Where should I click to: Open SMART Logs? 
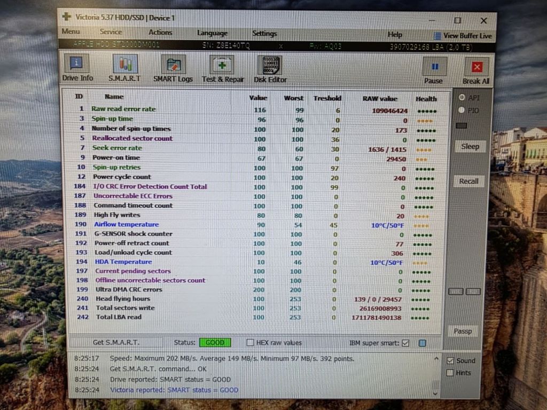tap(173, 69)
